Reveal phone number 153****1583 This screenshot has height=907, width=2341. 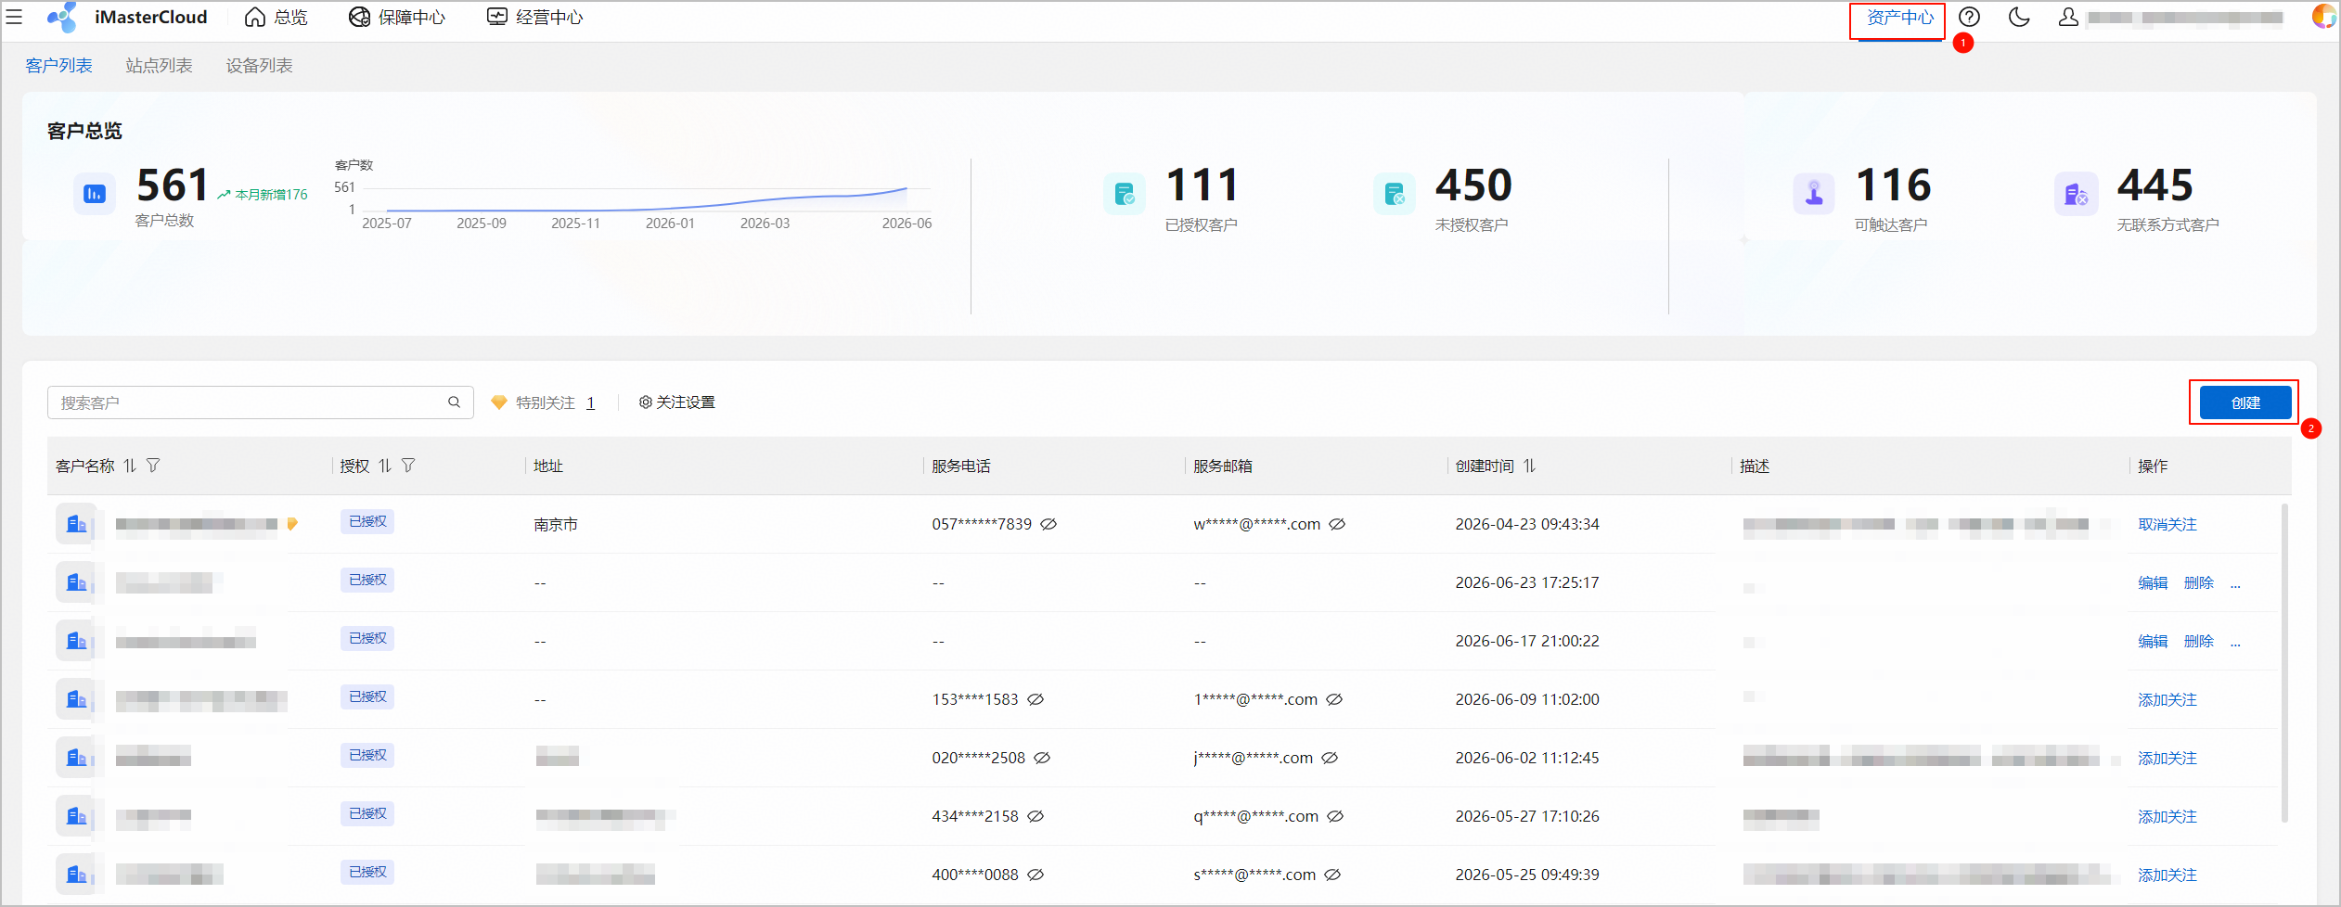pyautogui.click(x=1035, y=699)
